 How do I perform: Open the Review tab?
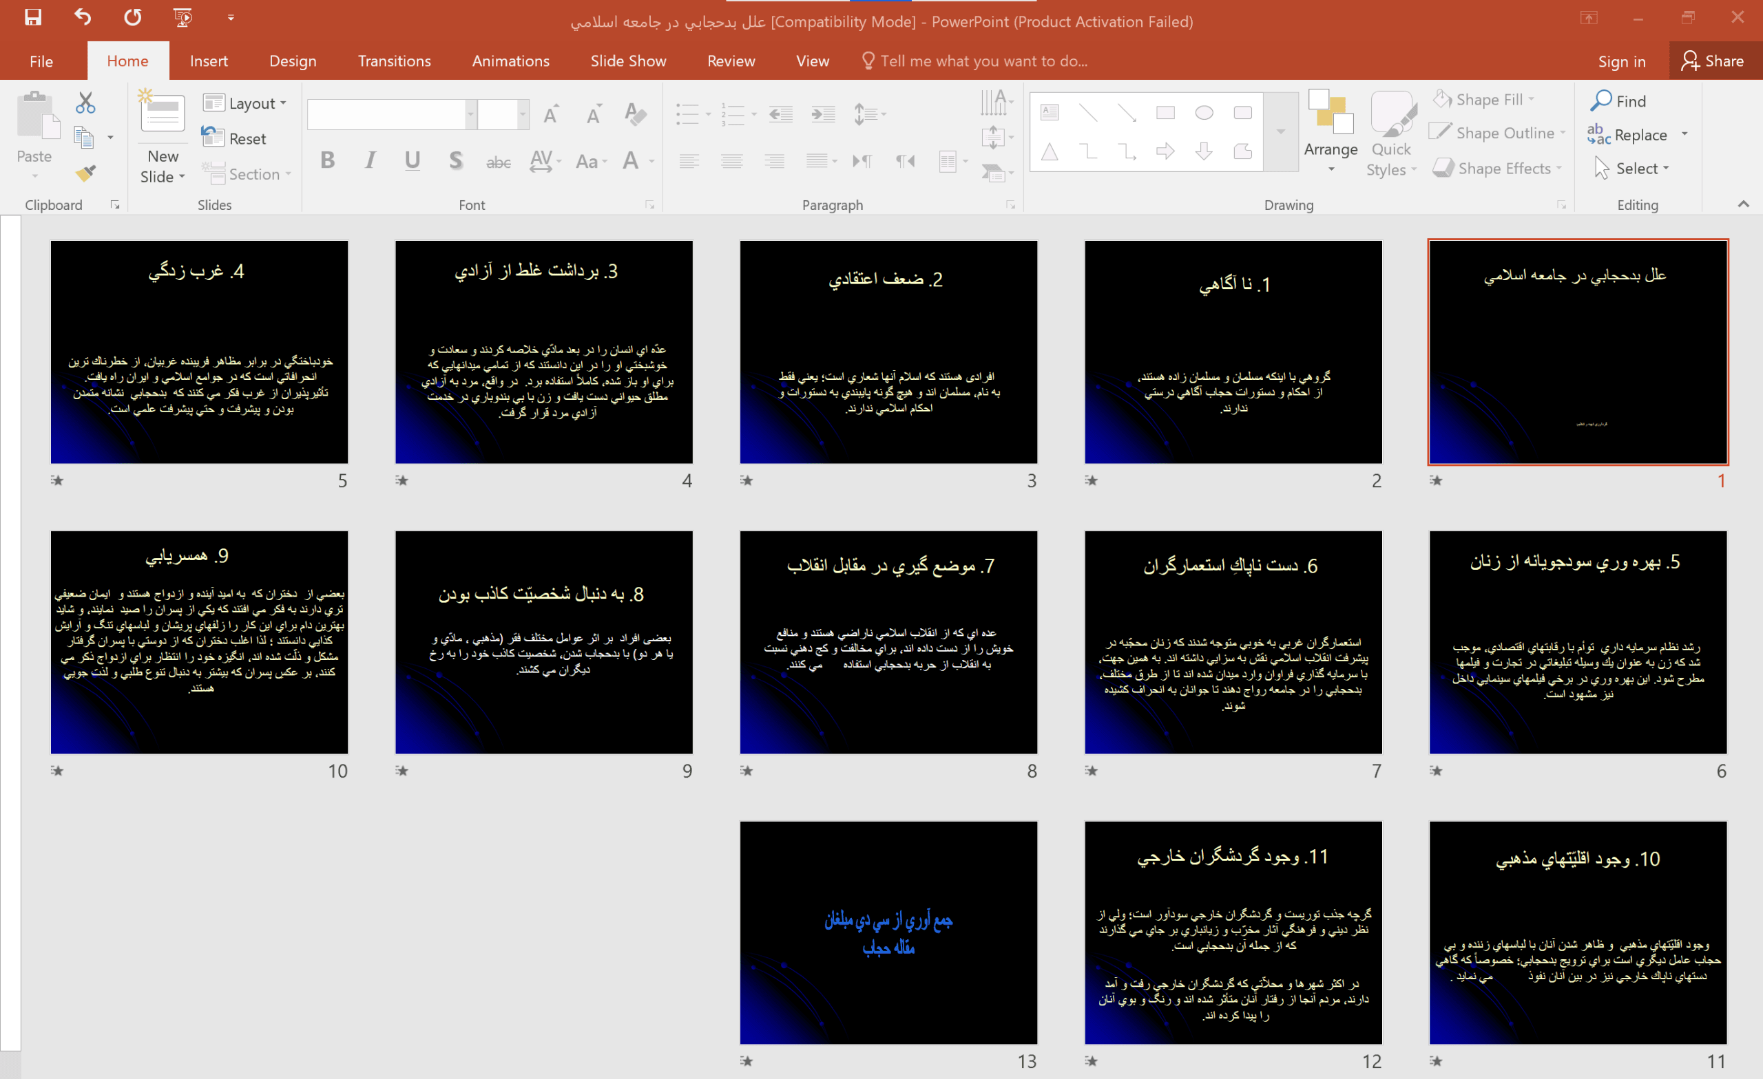point(731,61)
